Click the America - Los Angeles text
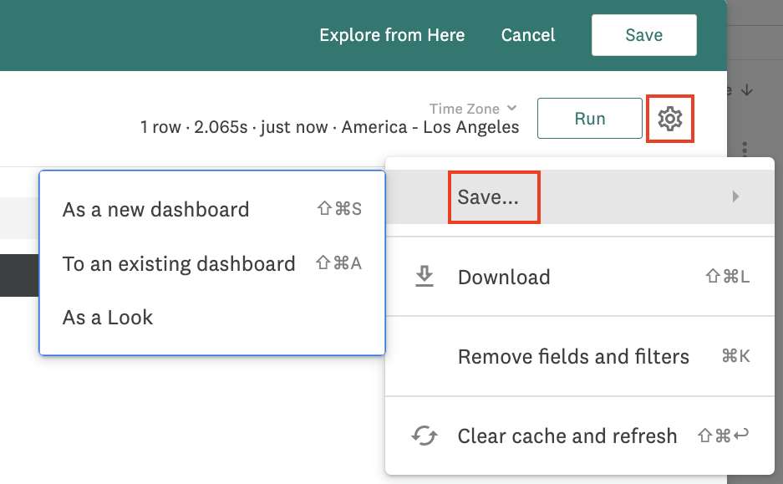783x484 pixels. point(430,128)
